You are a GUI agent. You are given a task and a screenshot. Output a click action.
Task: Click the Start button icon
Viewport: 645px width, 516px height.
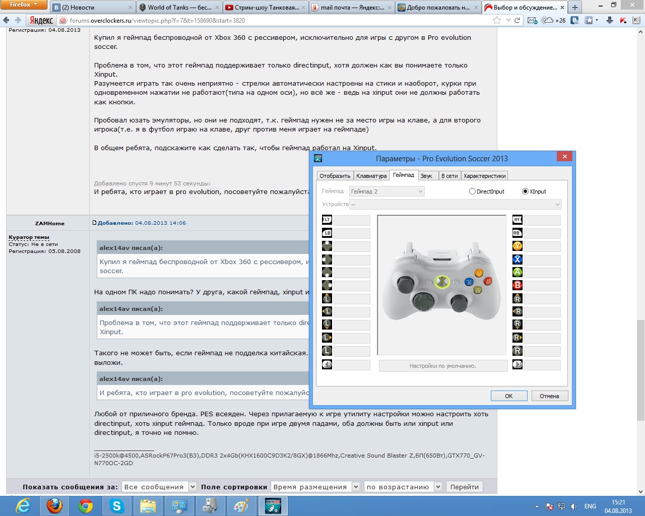(x=517, y=364)
